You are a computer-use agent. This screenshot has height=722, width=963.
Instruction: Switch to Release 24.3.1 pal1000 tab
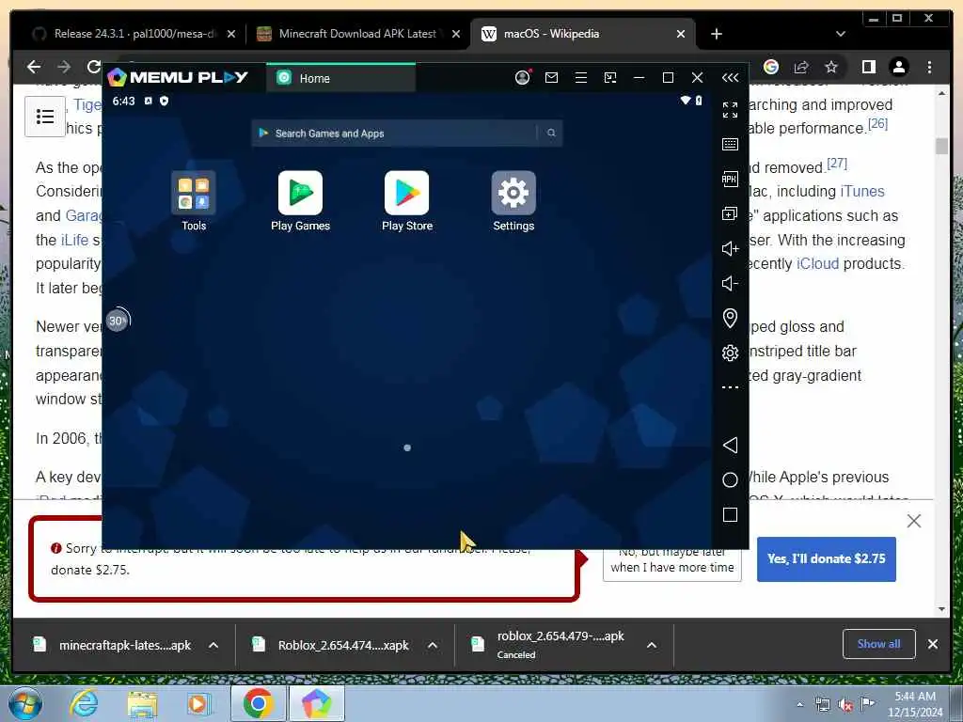click(x=134, y=34)
